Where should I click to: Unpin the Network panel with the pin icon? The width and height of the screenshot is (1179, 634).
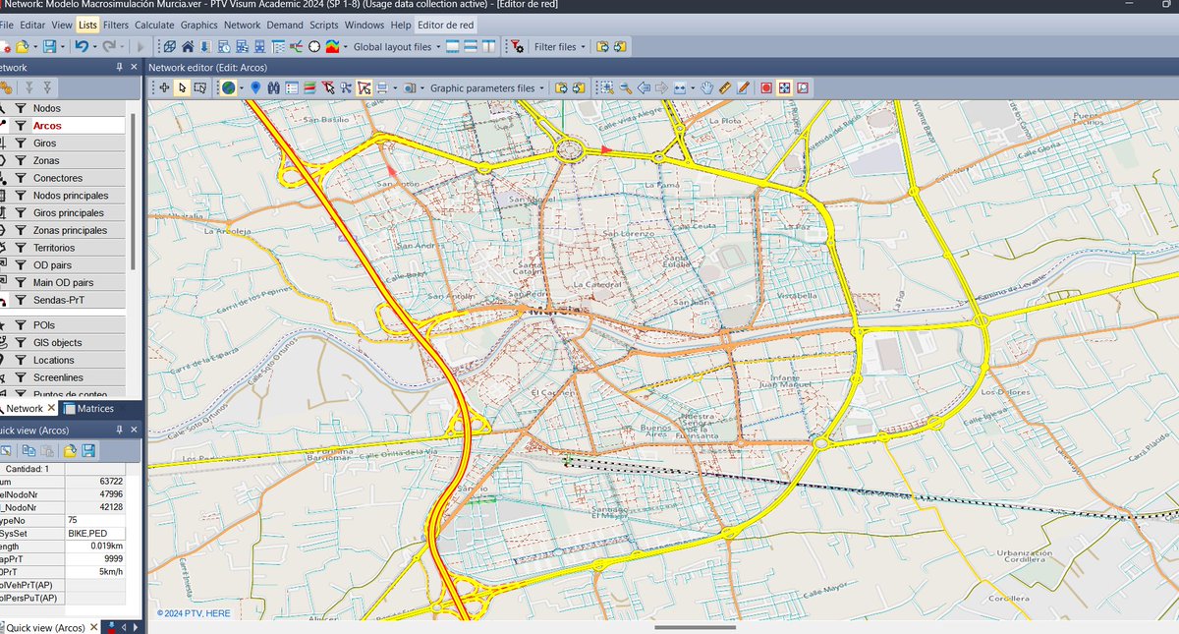point(120,67)
